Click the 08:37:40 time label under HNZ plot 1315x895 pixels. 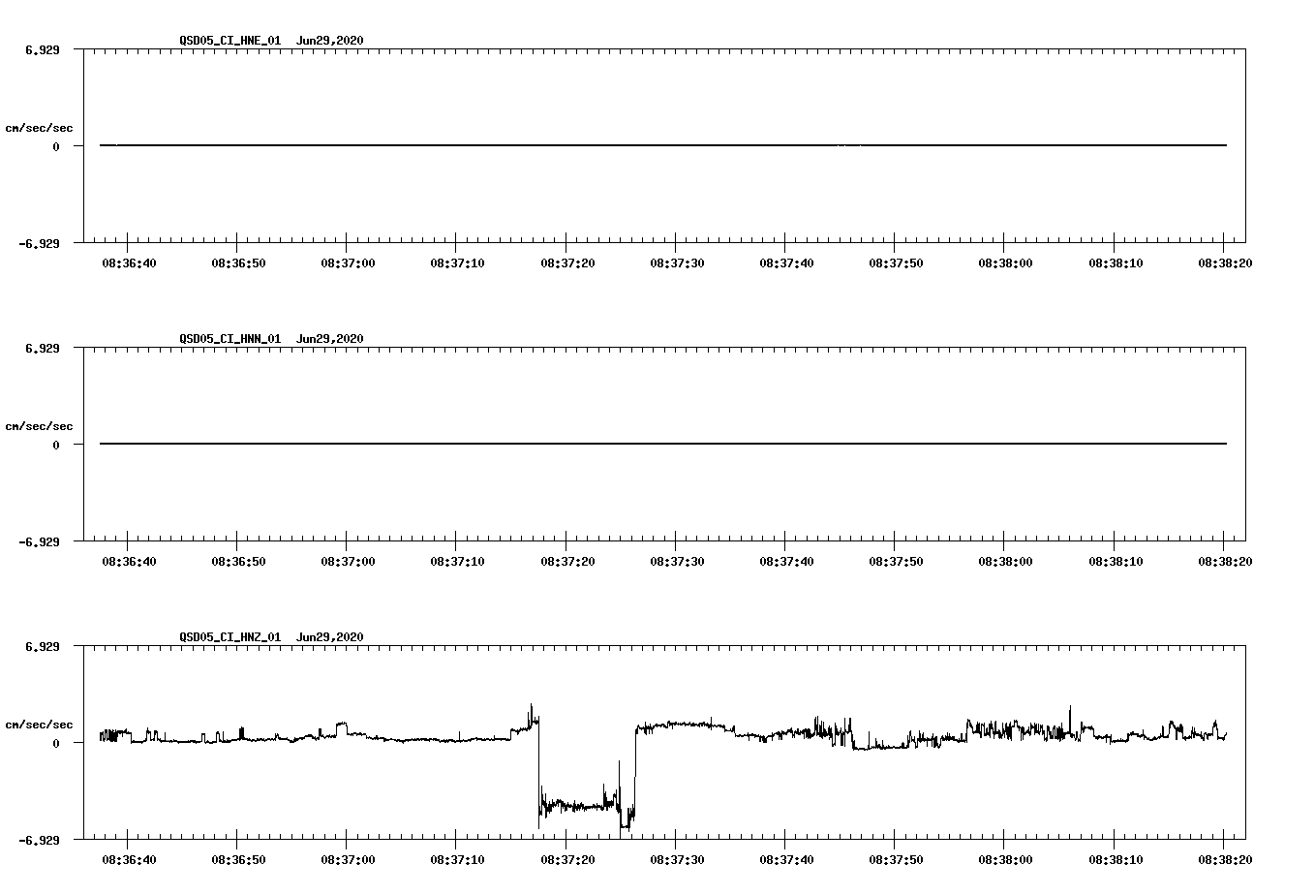click(786, 860)
